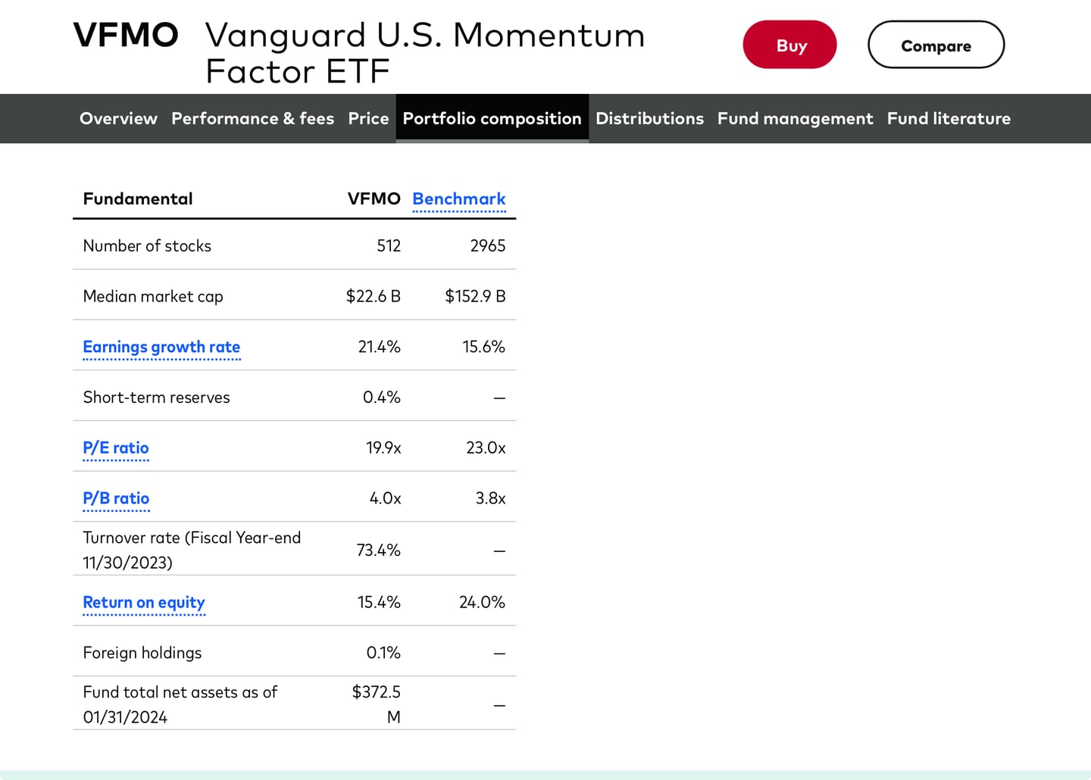The width and height of the screenshot is (1091, 780).
Task: Open the Benchmark definition link
Action: tap(459, 198)
